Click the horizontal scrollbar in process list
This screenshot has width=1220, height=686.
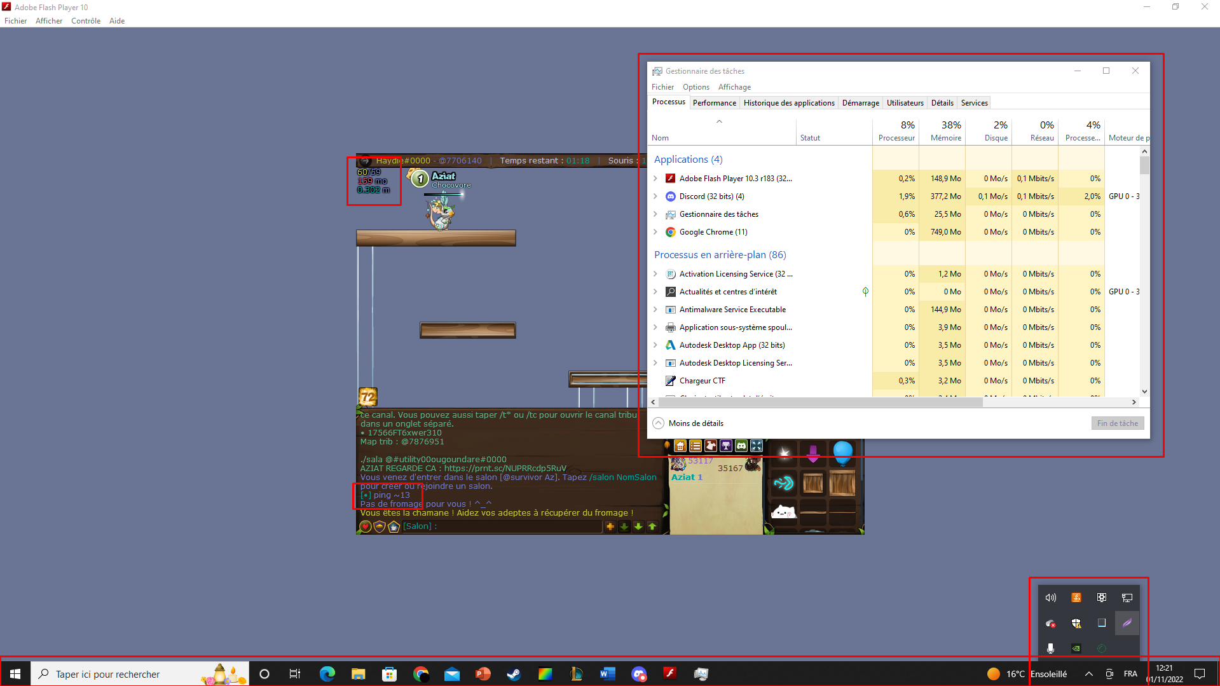click(x=820, y=402)
